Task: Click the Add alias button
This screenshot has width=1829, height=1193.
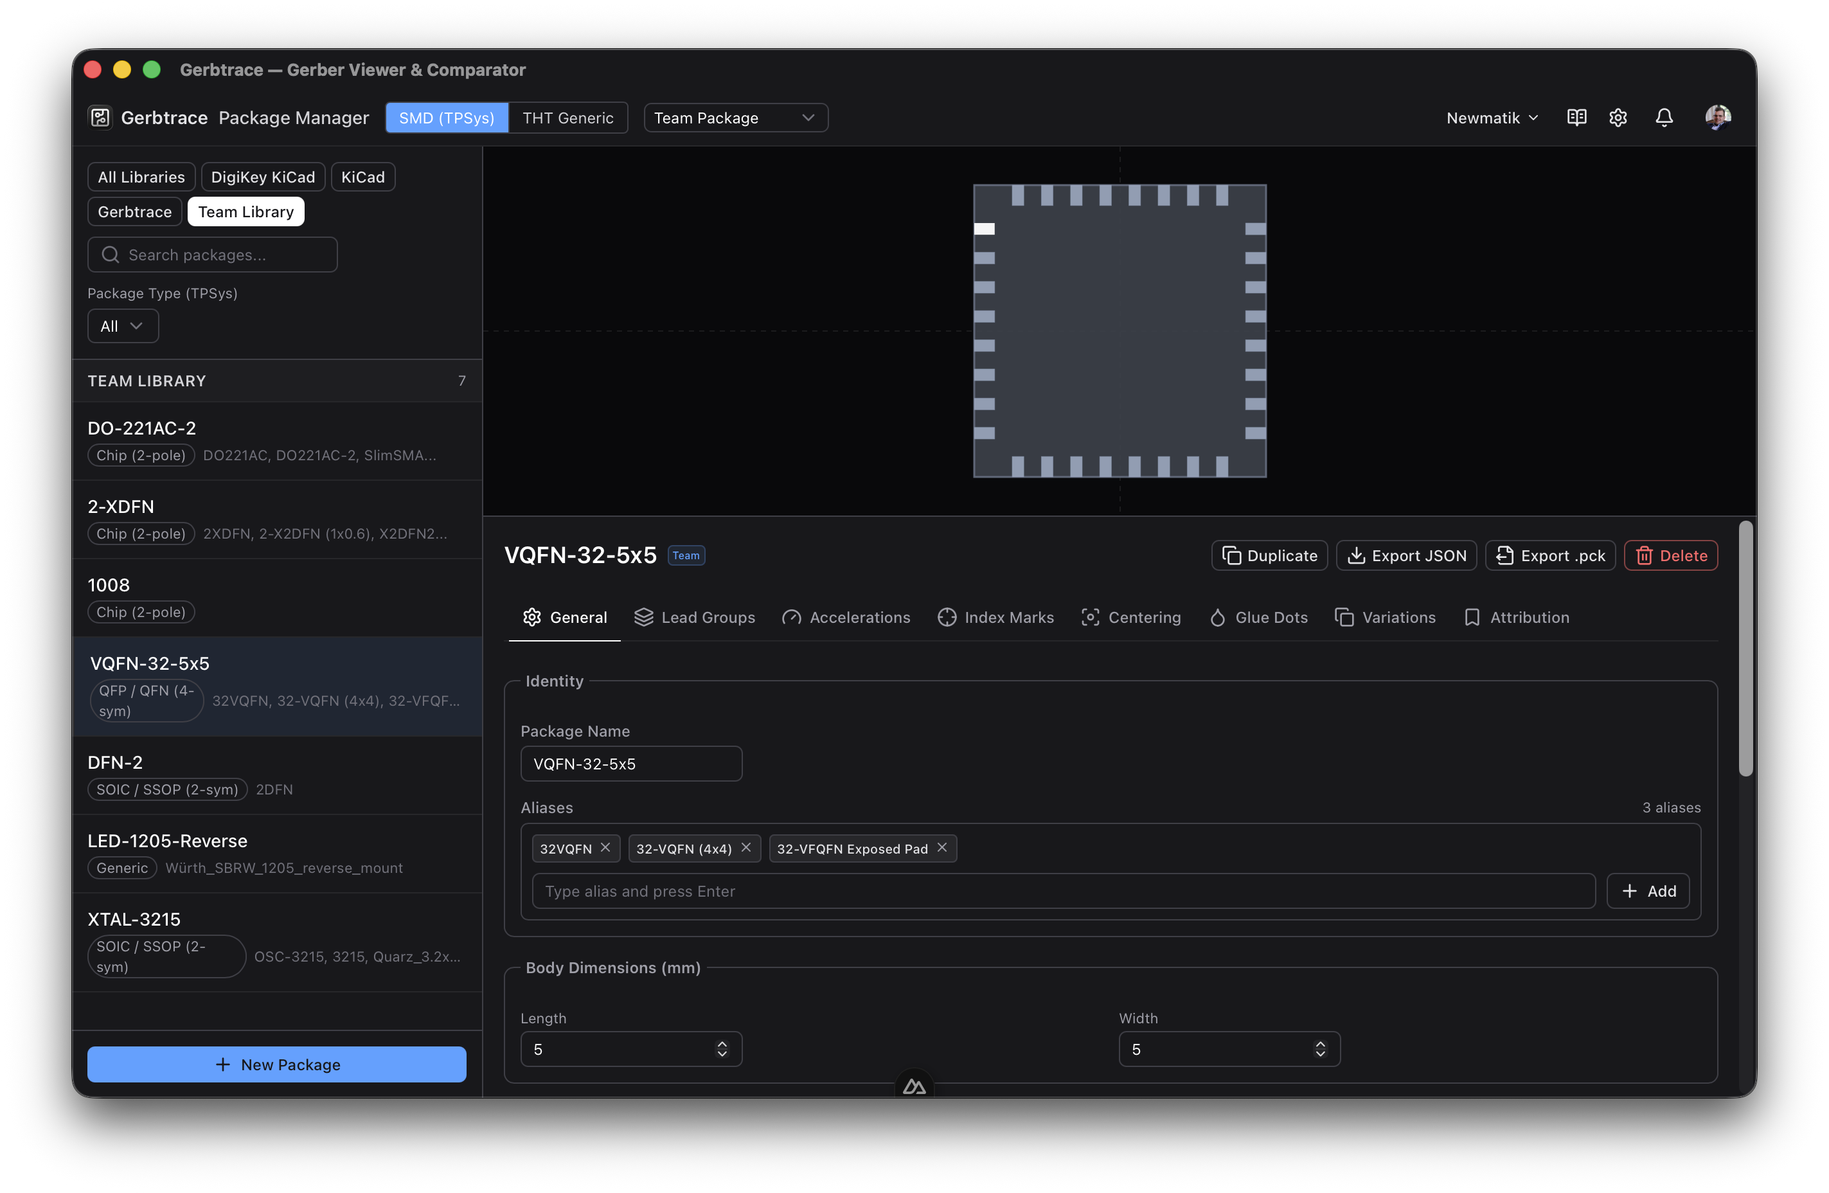Action: coord(1648,891)
